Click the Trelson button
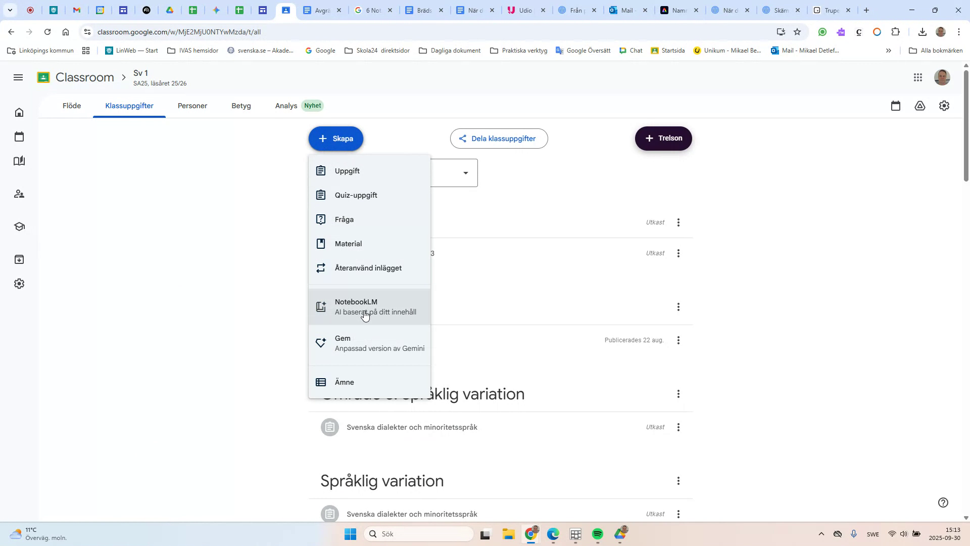Viewport: 970px width, 546px height. click(663, 138)
